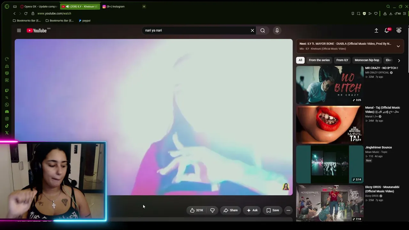Open MR CRAZY NO BITCH thumbnail
The height and width of the screenshot is (230, 409).
point(330,85)
